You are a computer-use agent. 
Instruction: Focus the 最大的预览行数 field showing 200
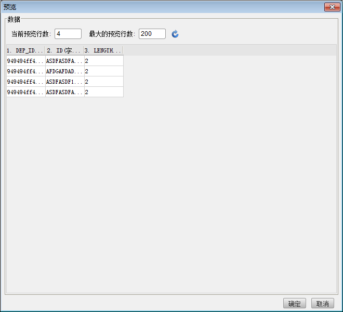[x=152, y=34]
